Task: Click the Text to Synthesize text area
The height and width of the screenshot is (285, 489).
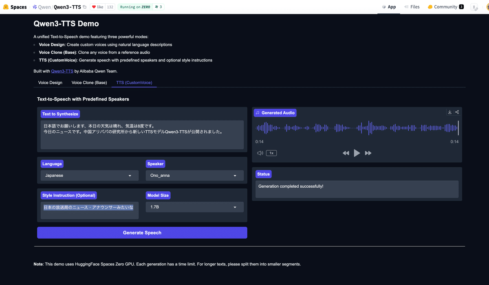Action: 142,135
